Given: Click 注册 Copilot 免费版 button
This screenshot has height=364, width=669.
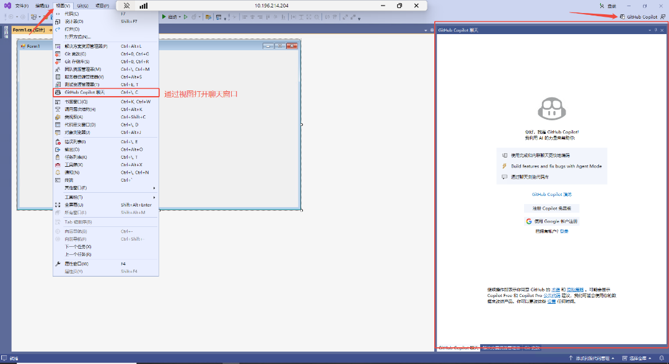Looking at the screenshot, I should pyautogui.click(x=551, y=208).
